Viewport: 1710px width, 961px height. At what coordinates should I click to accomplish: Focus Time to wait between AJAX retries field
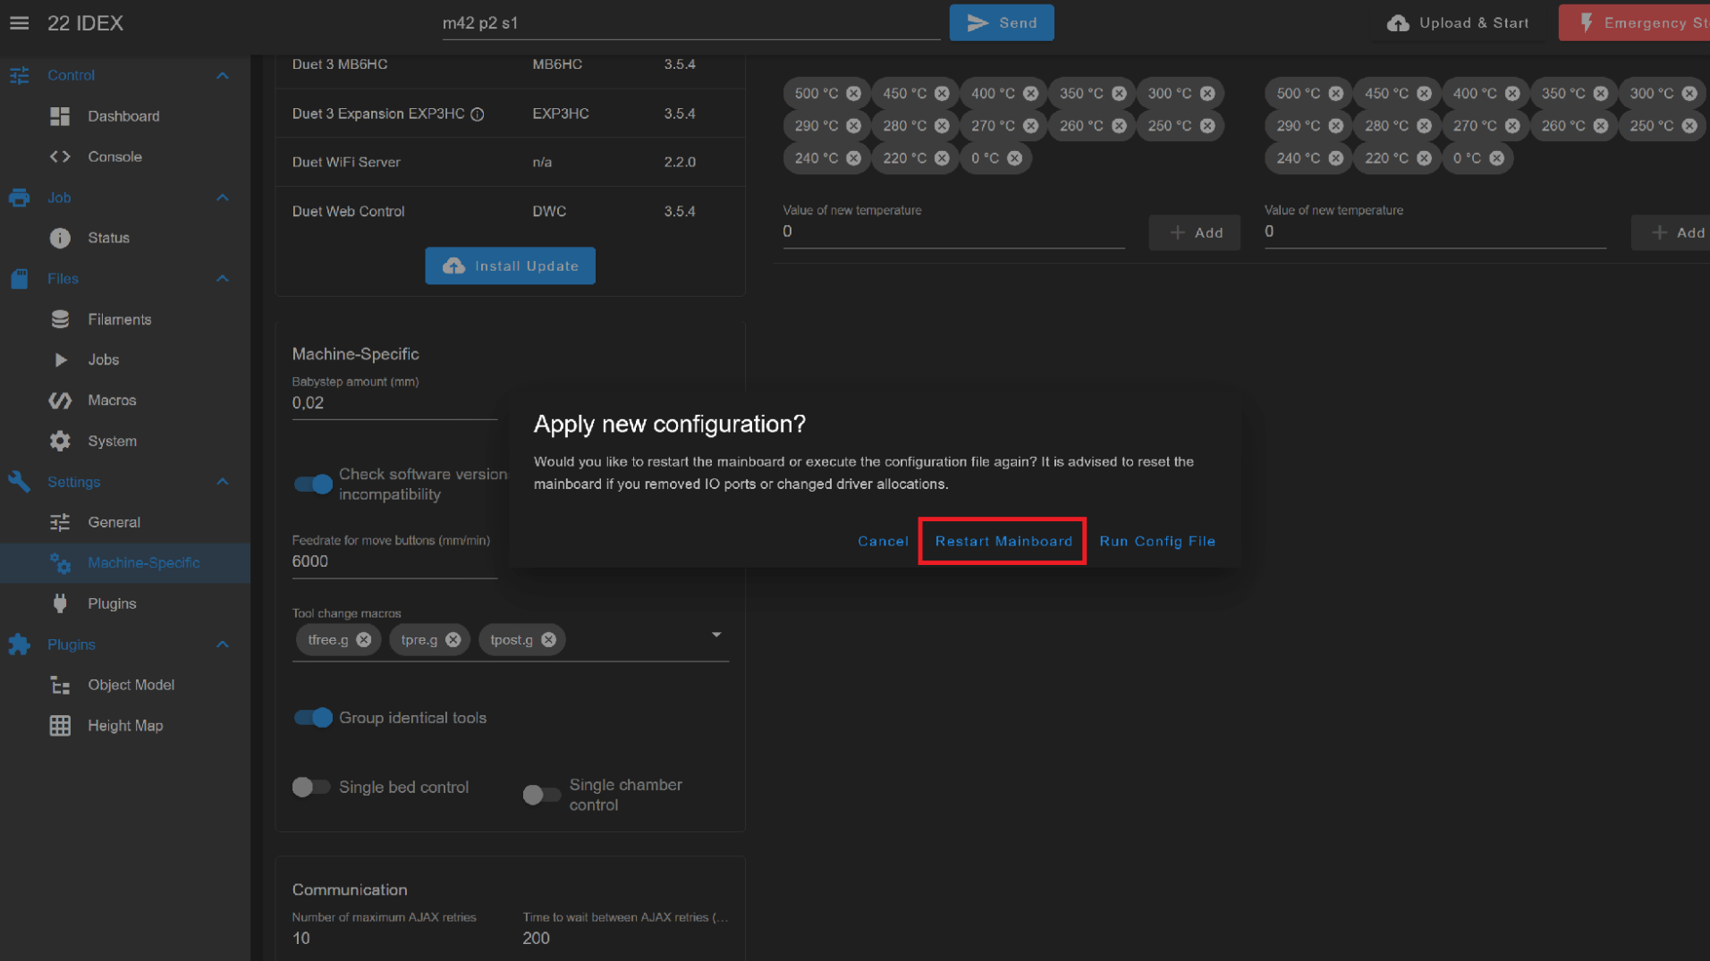click(x=625, y=939)
